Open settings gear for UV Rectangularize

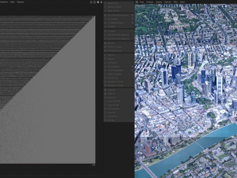[132, 70]
